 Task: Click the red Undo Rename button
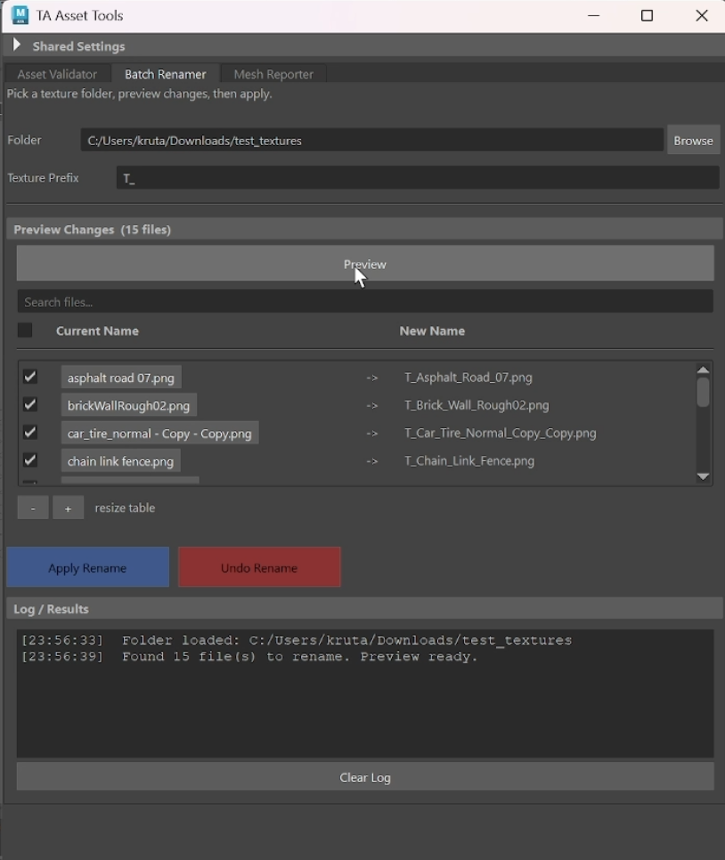[259, 567]
